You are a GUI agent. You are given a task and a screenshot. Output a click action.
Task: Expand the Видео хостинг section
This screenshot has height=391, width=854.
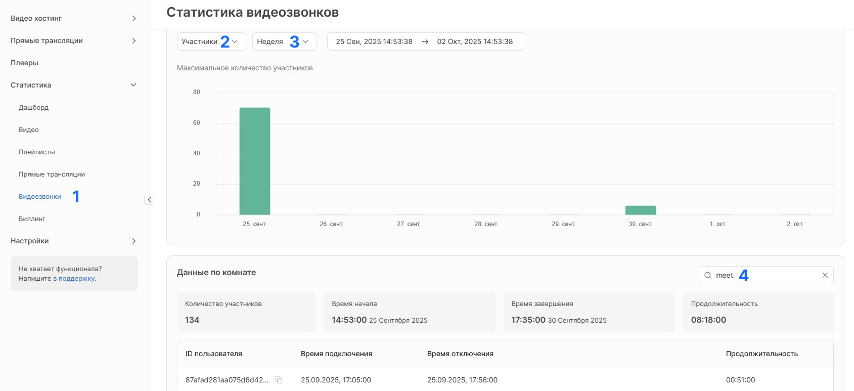[133, 19]
